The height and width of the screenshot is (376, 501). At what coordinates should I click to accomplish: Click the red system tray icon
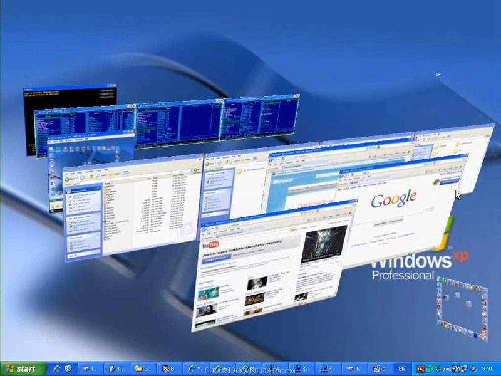click(420, 369)
